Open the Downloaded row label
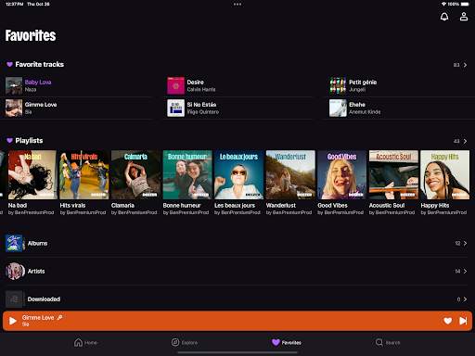 [x=44, y=299]
